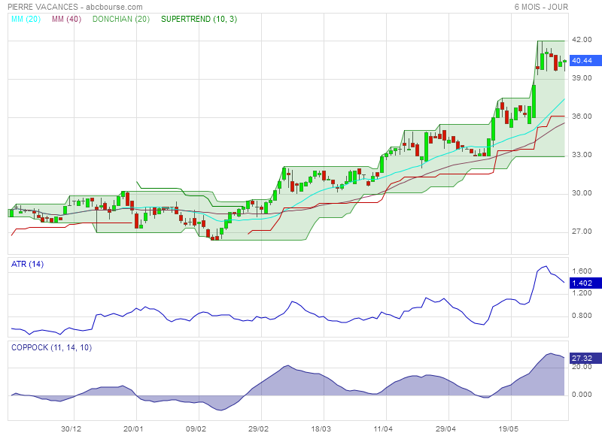Click the 29/02 date label
This screenshot has height=436, width=602.
click(258, 428)
